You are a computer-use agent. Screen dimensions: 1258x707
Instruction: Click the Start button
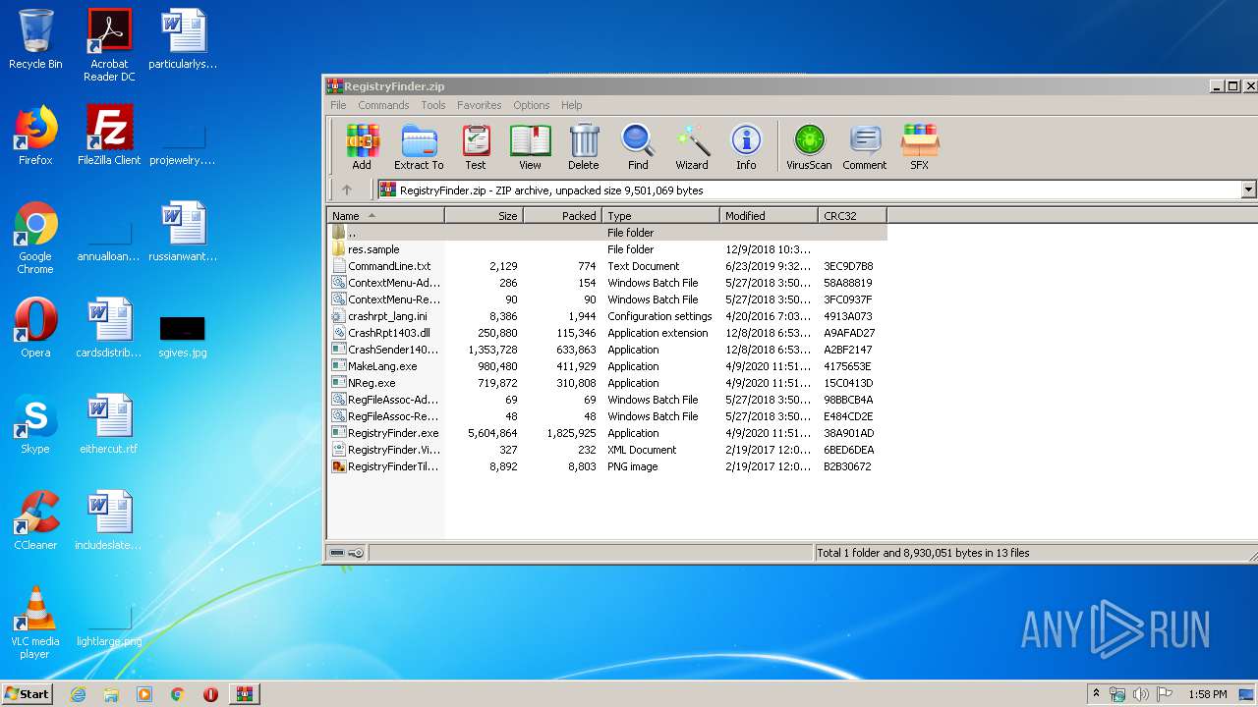pos(28,693)
